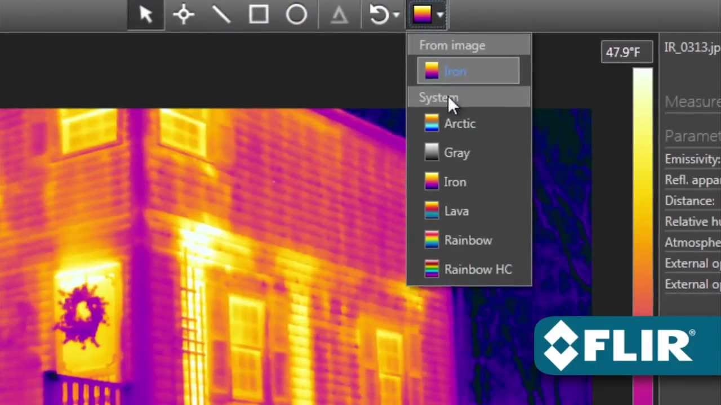Click the palette icon in the toolbar
The width and height of the screenshot is (721, 405).
coord(422,15)
